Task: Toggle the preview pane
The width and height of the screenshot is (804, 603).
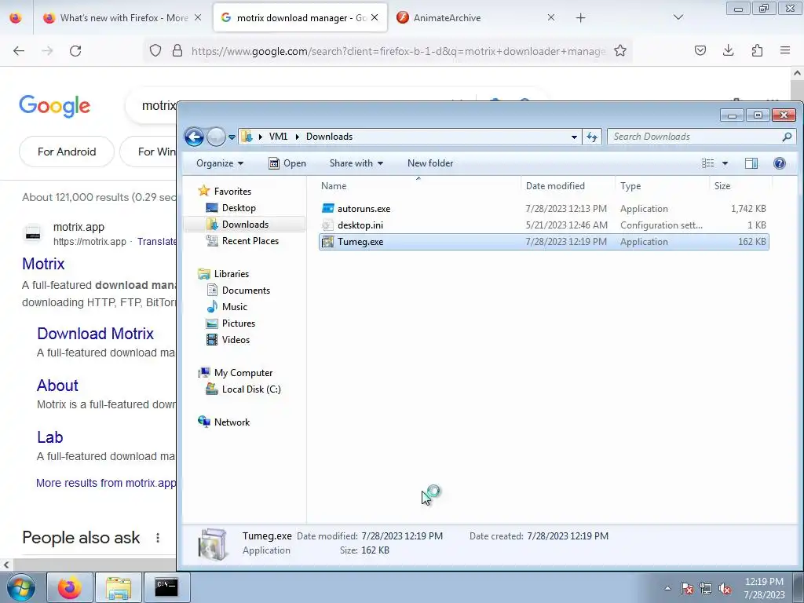Action: coord(751,163)
